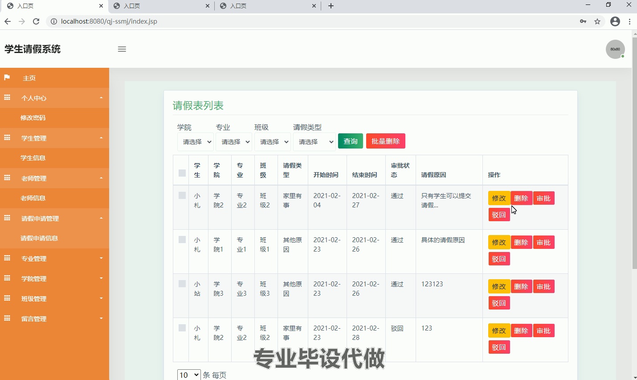Click the 批量删除 button
This screenshot has height=380, width=637.
point(386,141)
